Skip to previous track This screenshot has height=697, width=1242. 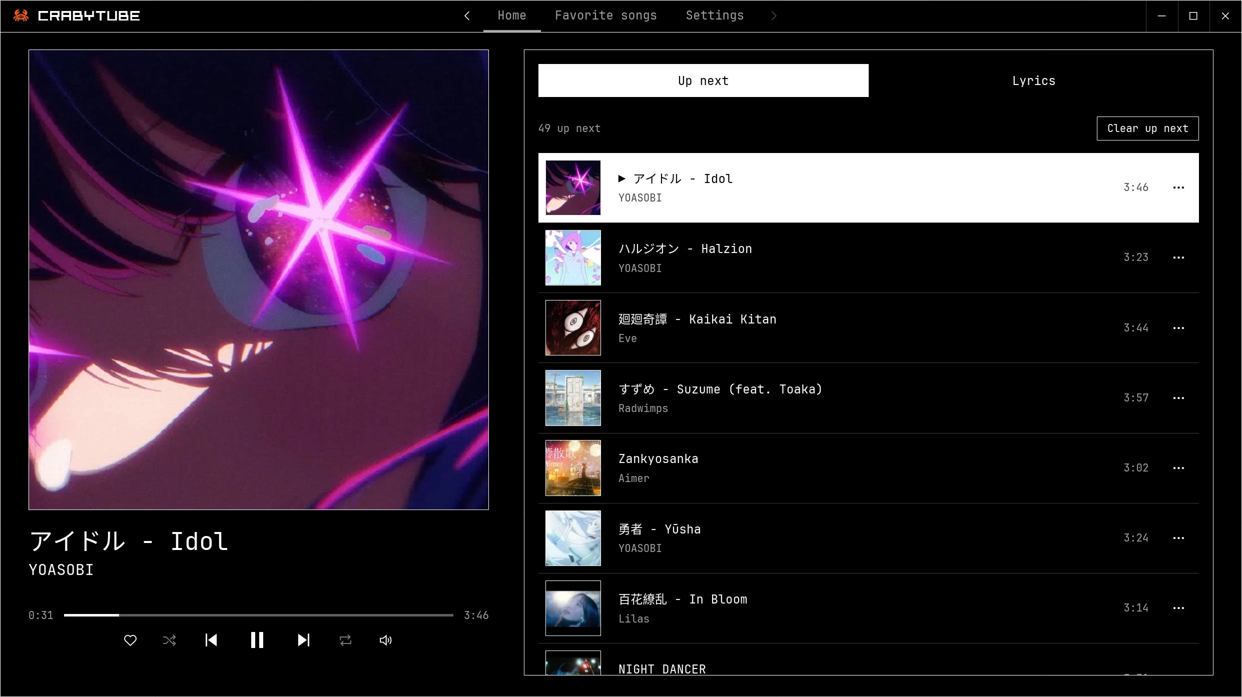(x=211, y=640)
